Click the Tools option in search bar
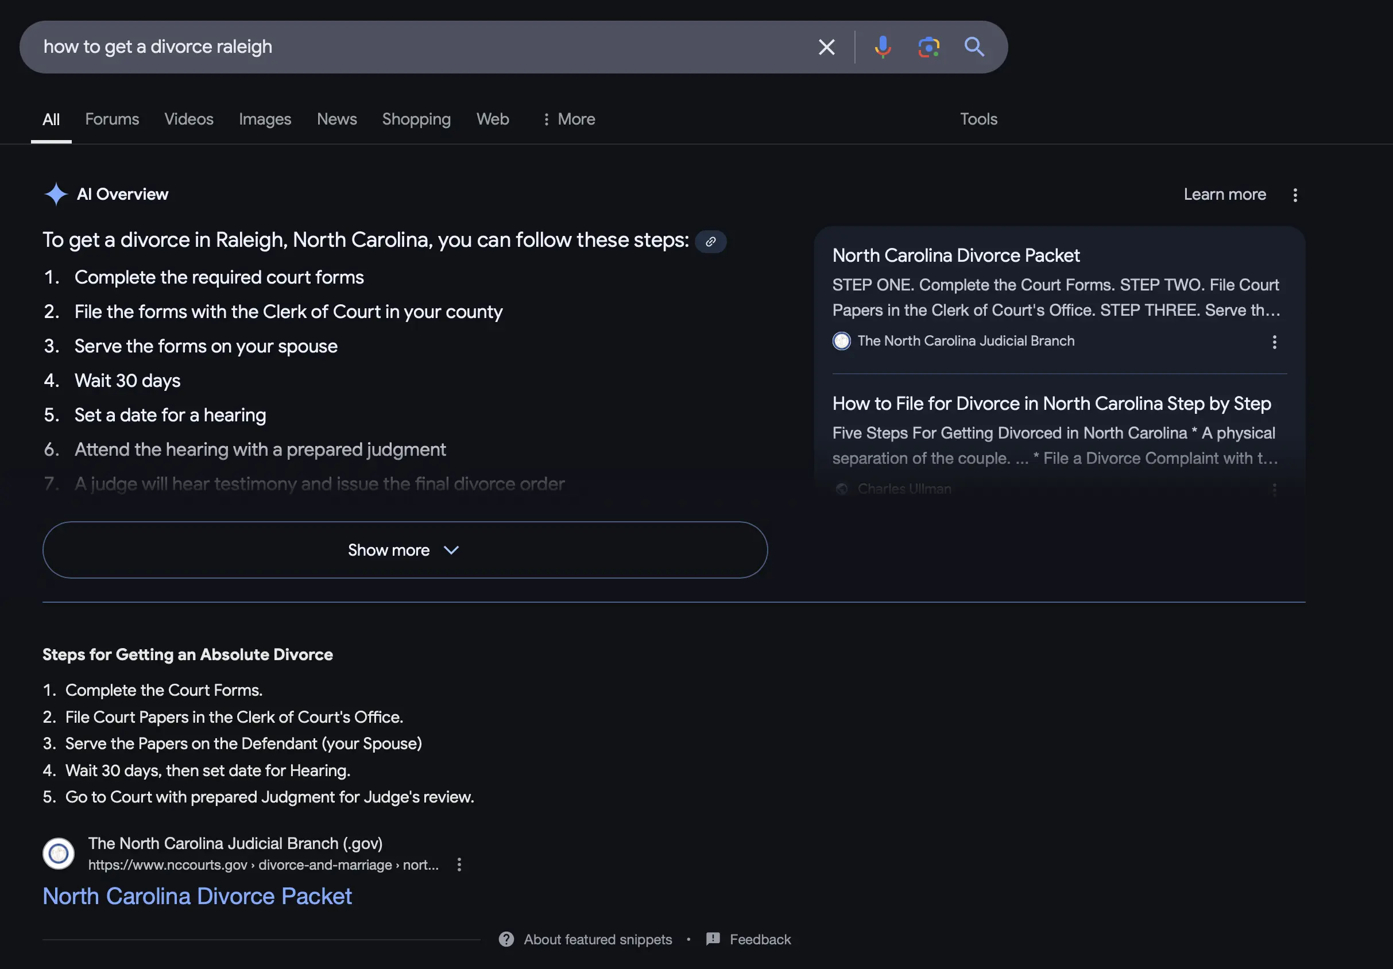 978,118
